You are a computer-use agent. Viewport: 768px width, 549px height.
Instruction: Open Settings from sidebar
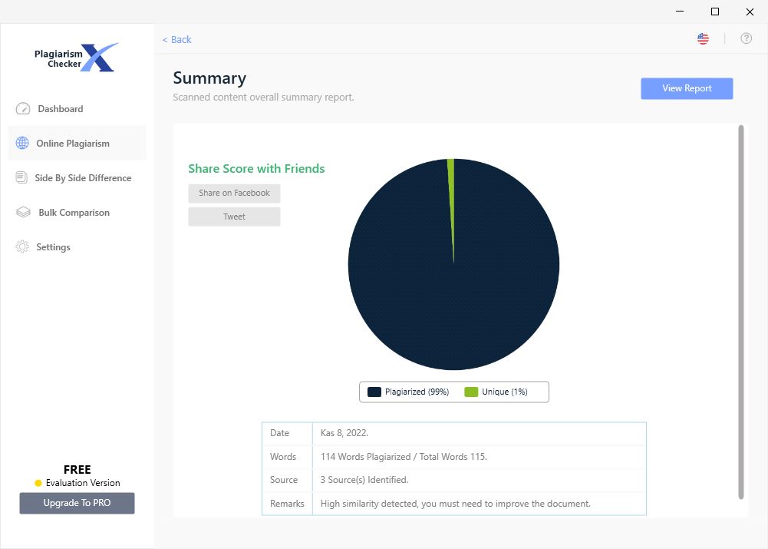(77, 247)
